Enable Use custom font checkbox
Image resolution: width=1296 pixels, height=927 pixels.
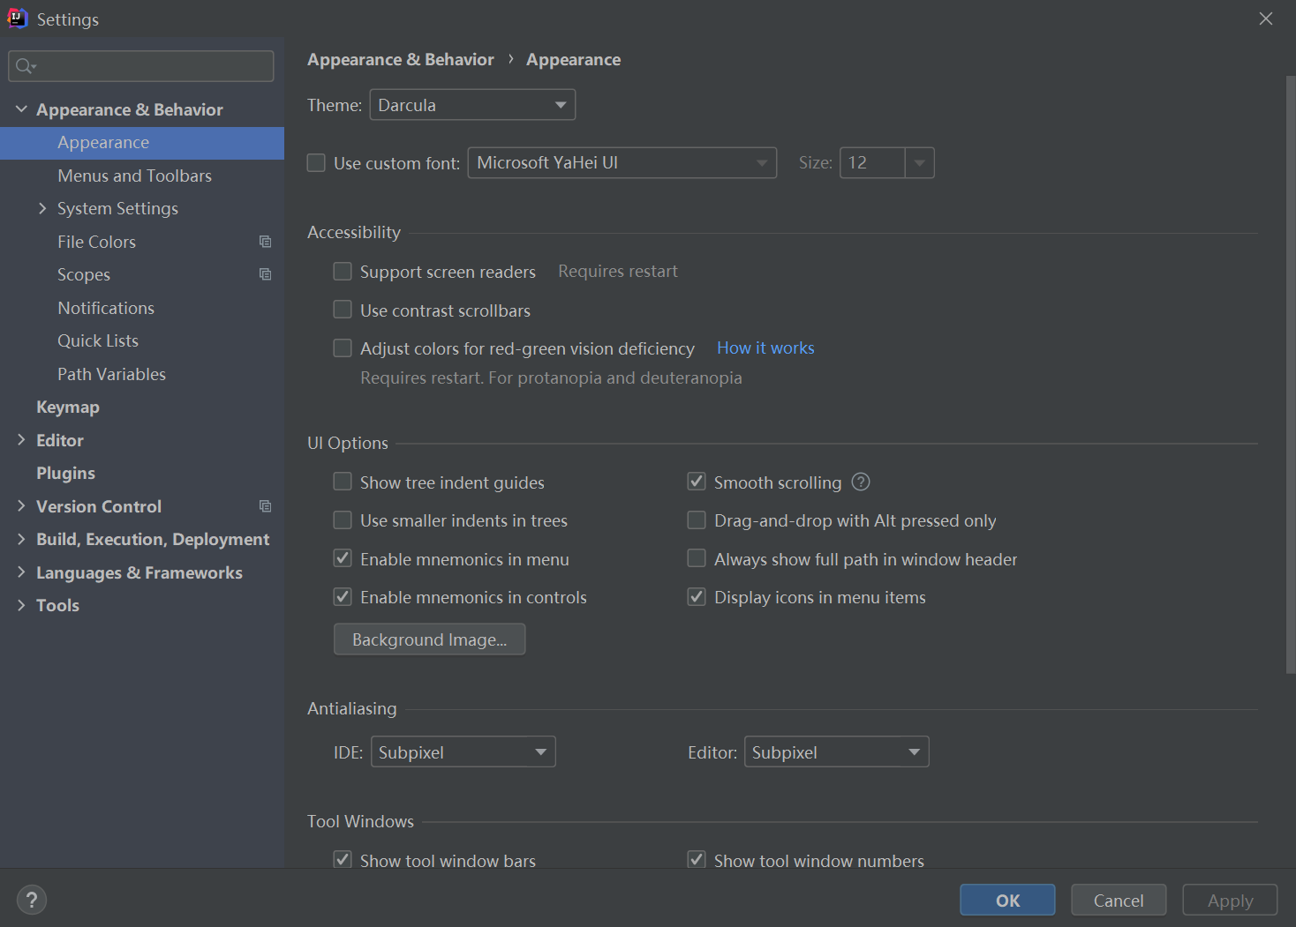click(x=316, y=163)
